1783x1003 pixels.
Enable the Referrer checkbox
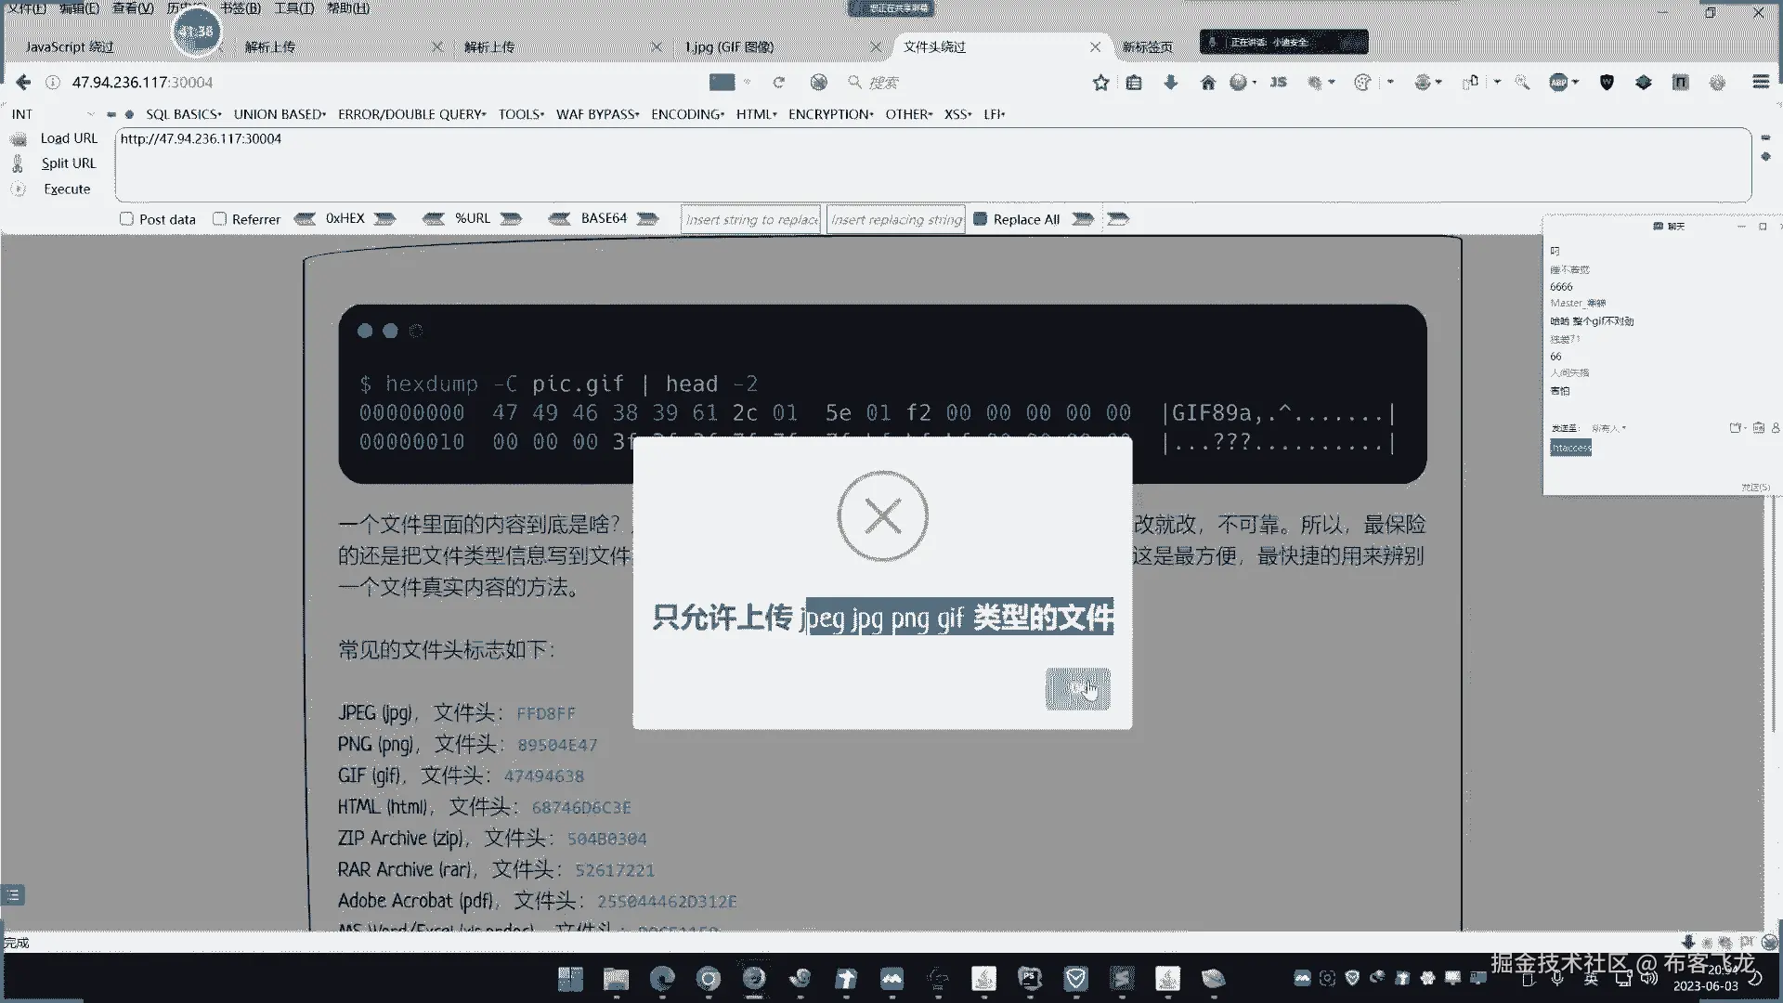[x=219, y=219]
